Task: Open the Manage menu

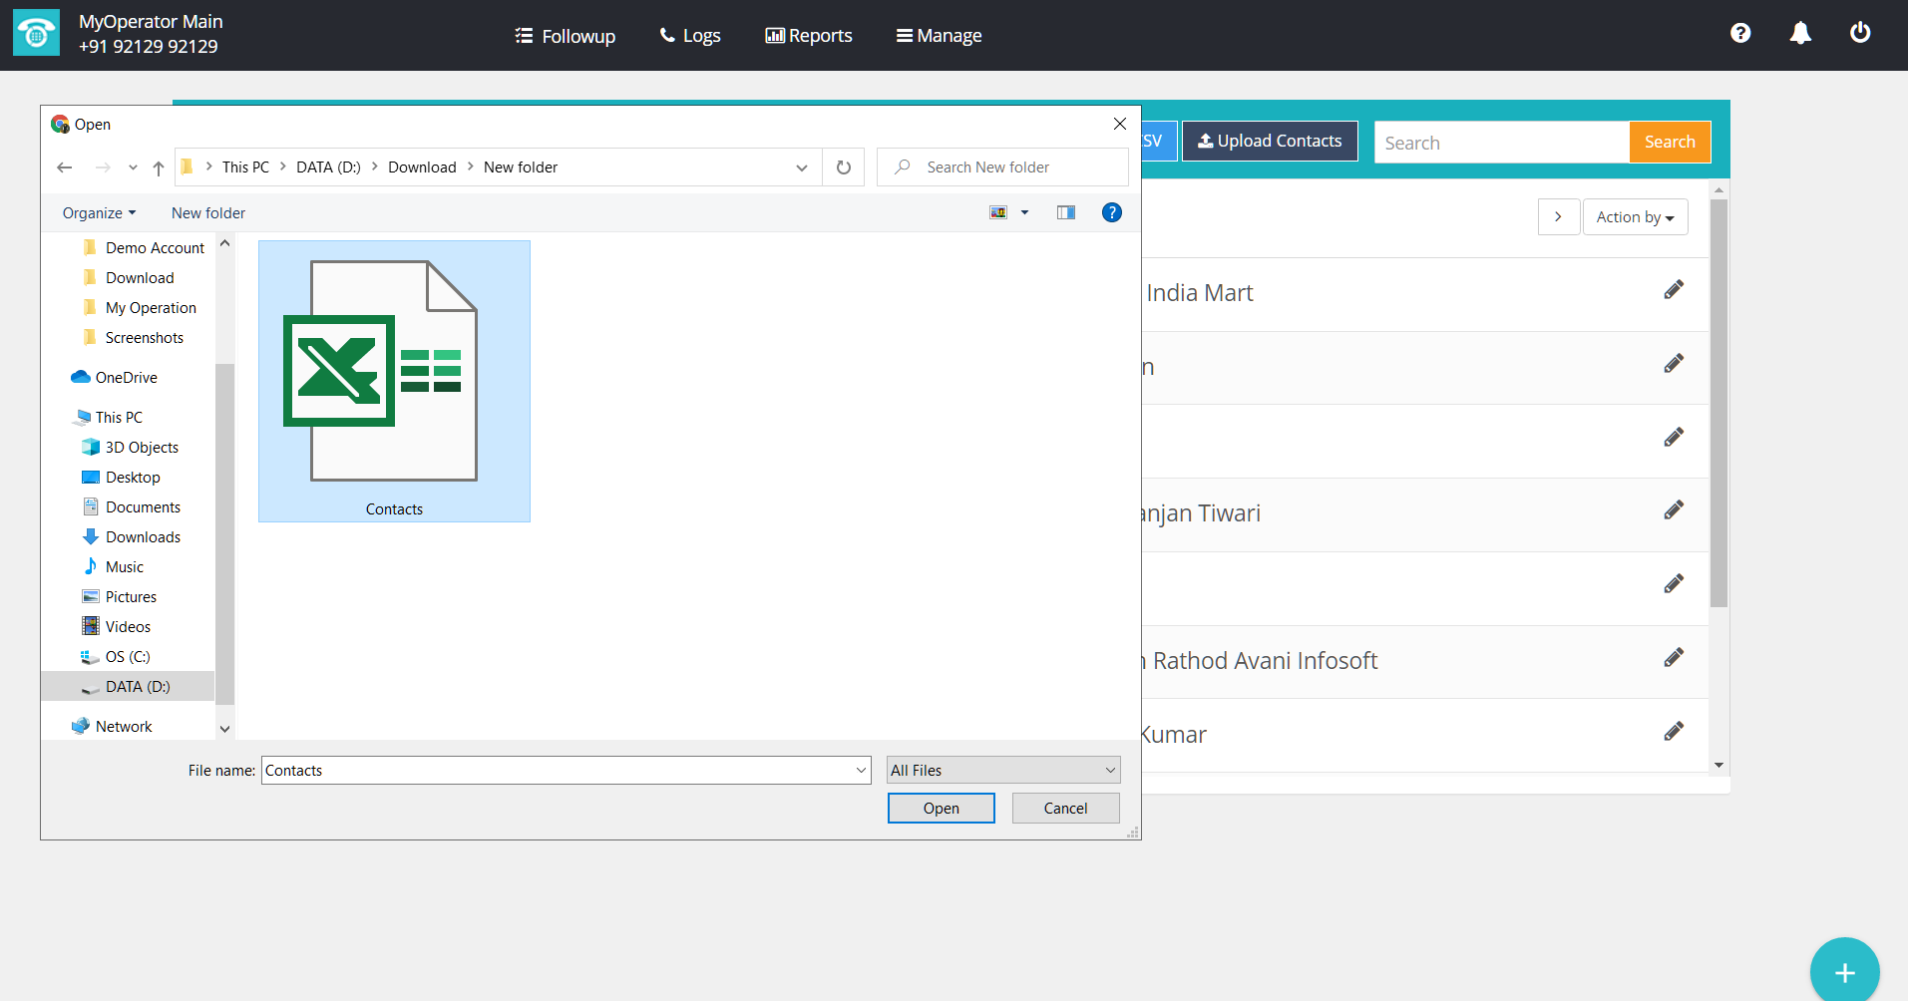Action: [939, 36]
